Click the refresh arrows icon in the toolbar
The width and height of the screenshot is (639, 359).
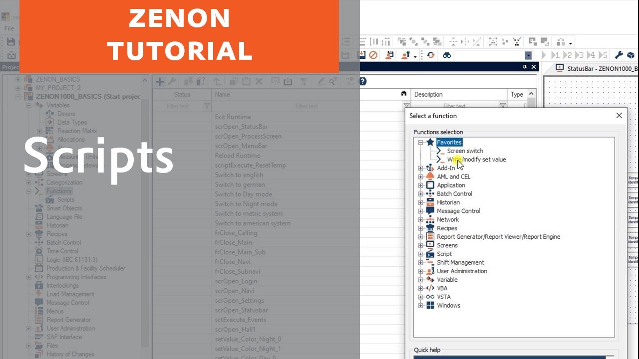click(430, 55)
